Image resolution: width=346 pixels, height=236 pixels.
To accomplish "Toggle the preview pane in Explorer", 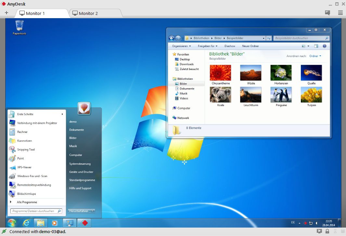I will tap(316, 46).
